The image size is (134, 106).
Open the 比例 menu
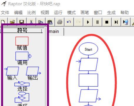[32, 13]
